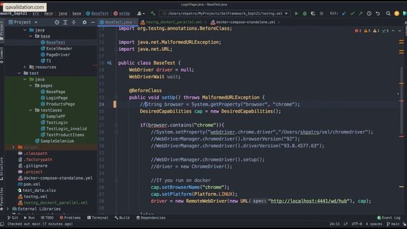Collapse the test folder
This screenshot has width=407, height=229.
click(x=19, y=73)
